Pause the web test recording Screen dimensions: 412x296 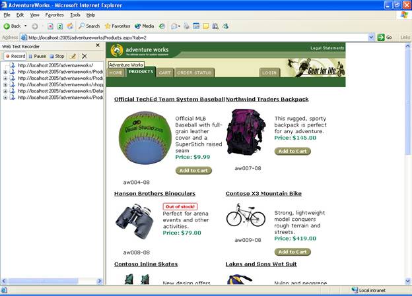[x=38, y=56]
